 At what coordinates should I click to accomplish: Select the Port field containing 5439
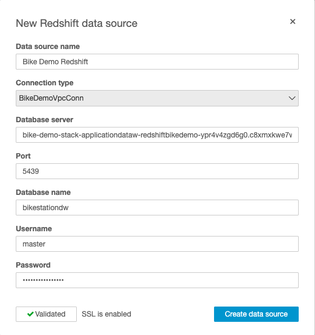157,171
